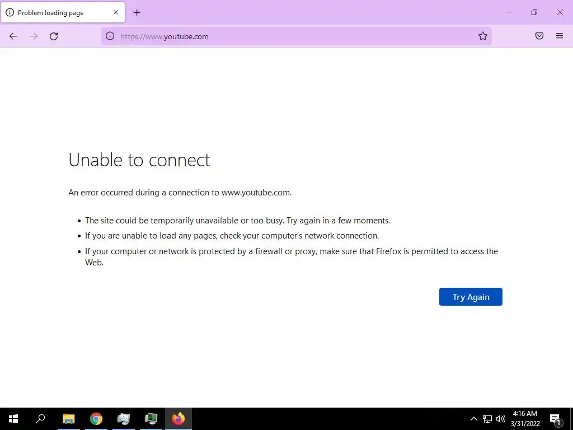Open the volume control tray icon
This screenshot has height=430, width=573.
coord(501,419)
